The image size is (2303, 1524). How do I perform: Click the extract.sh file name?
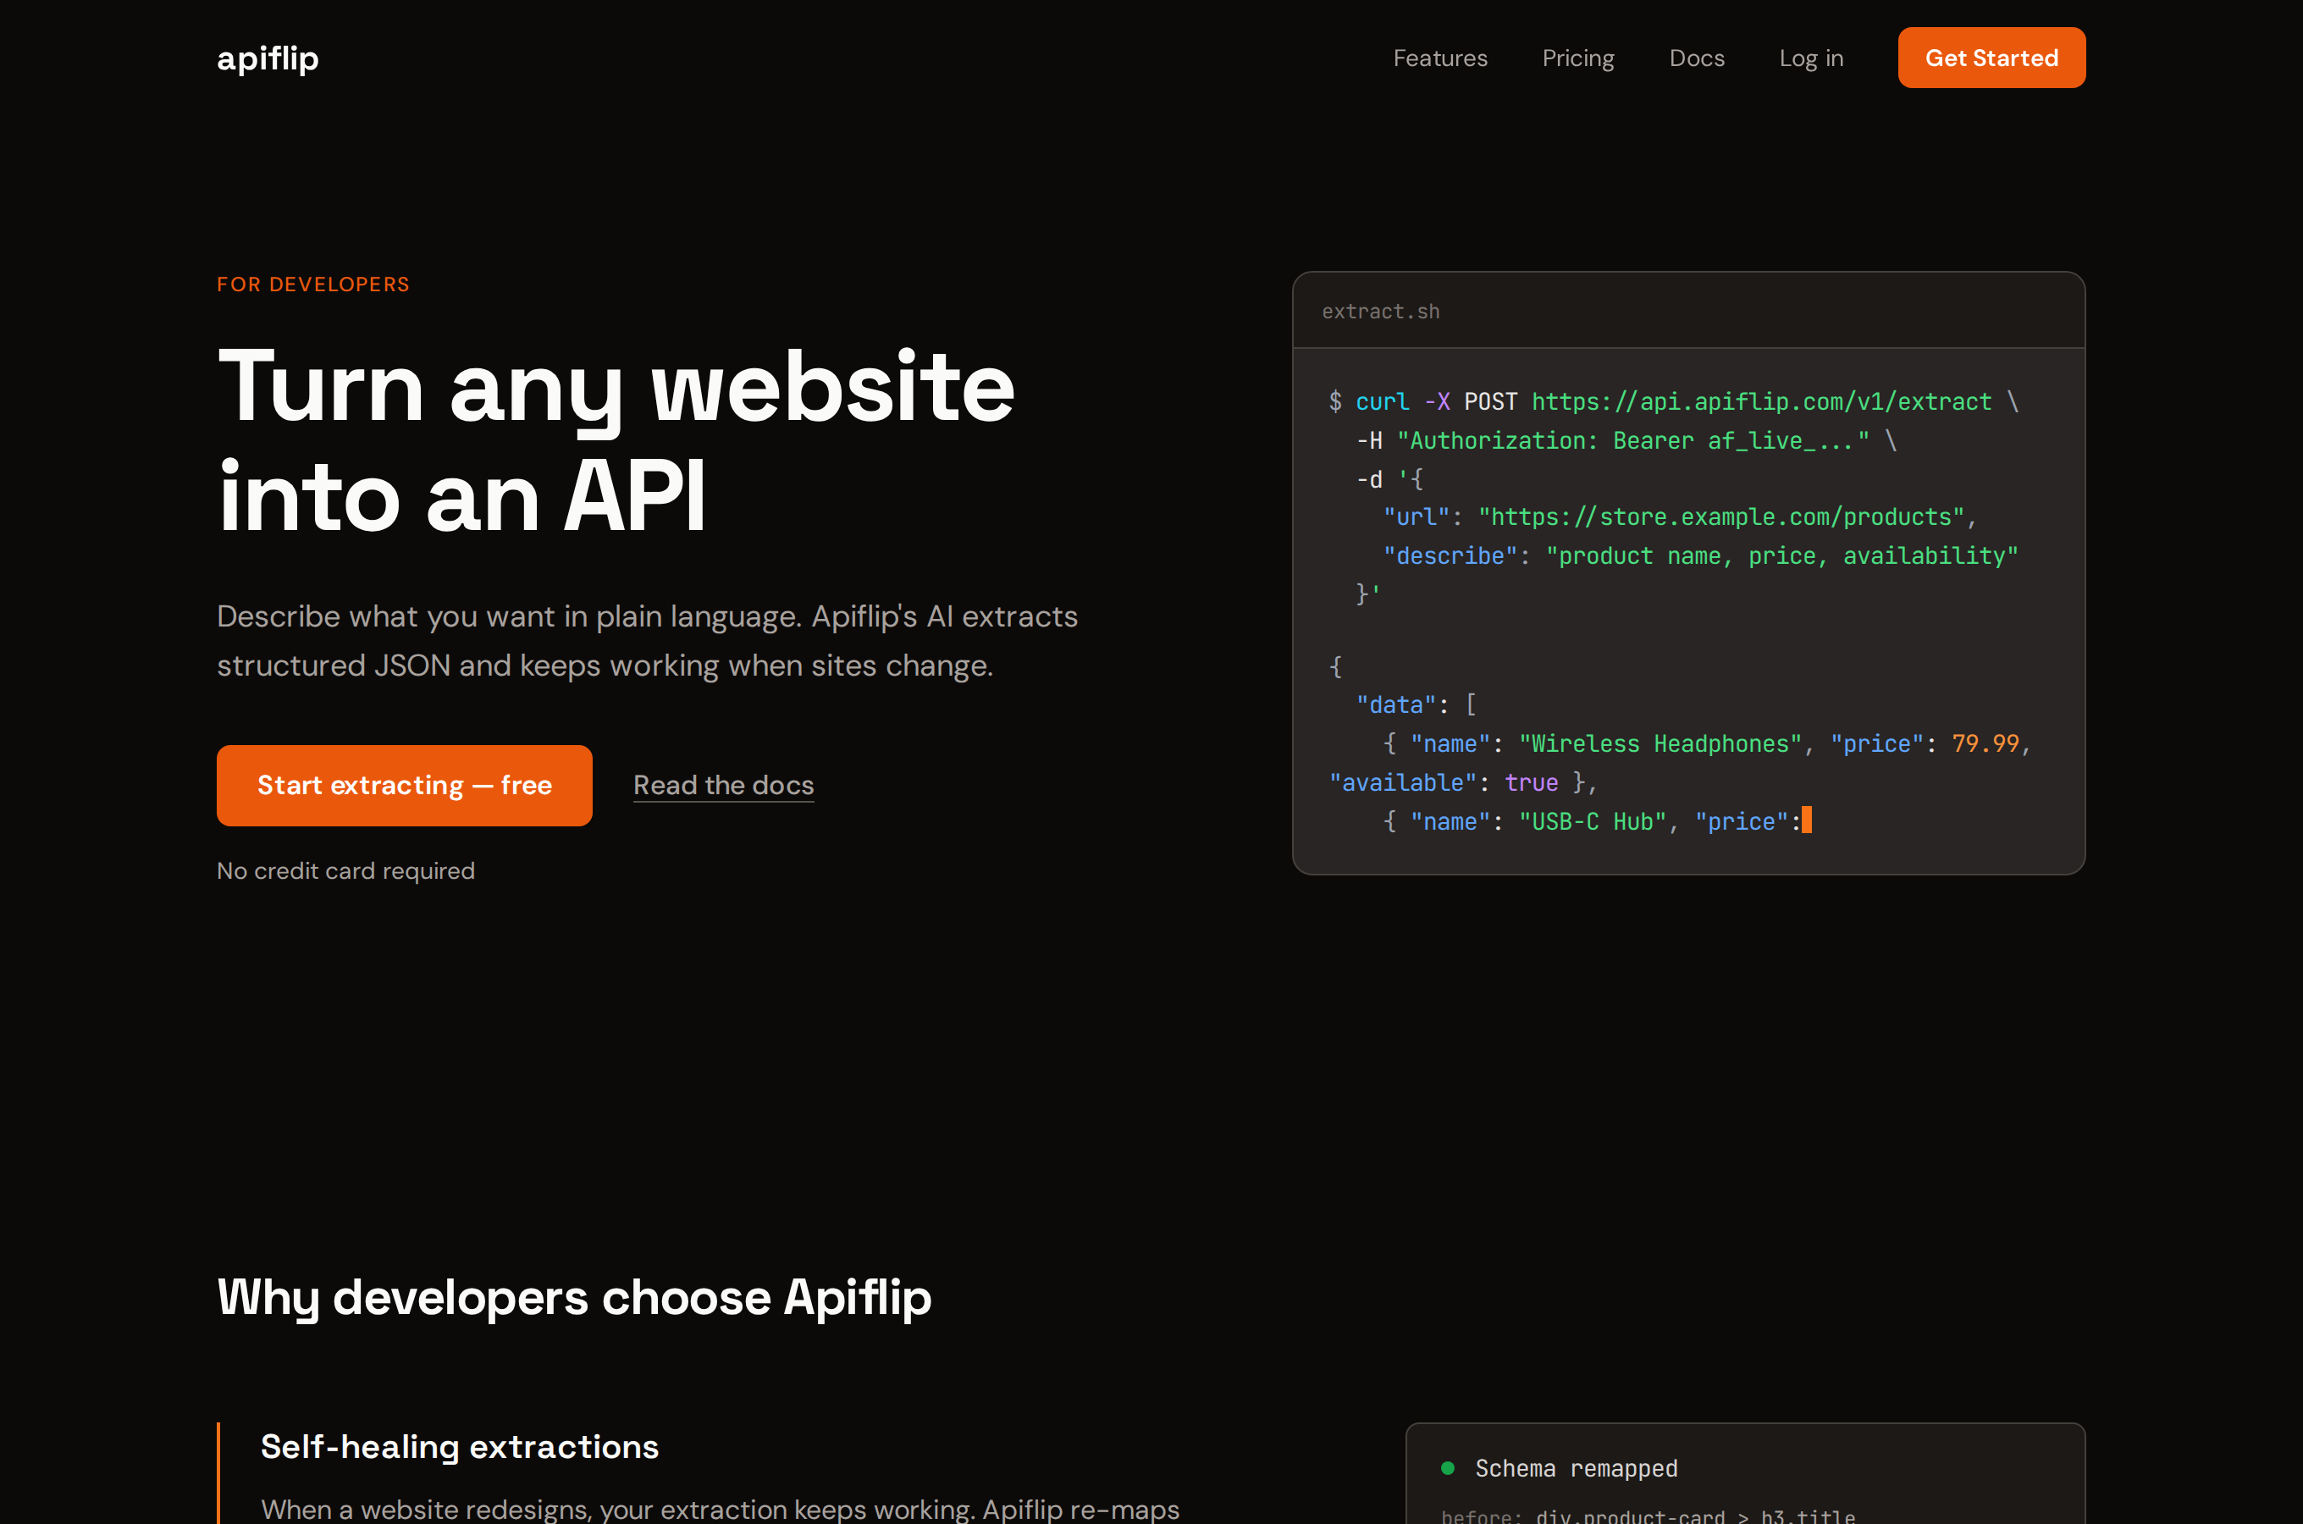pyautogui.click(x=1381, y=311)
